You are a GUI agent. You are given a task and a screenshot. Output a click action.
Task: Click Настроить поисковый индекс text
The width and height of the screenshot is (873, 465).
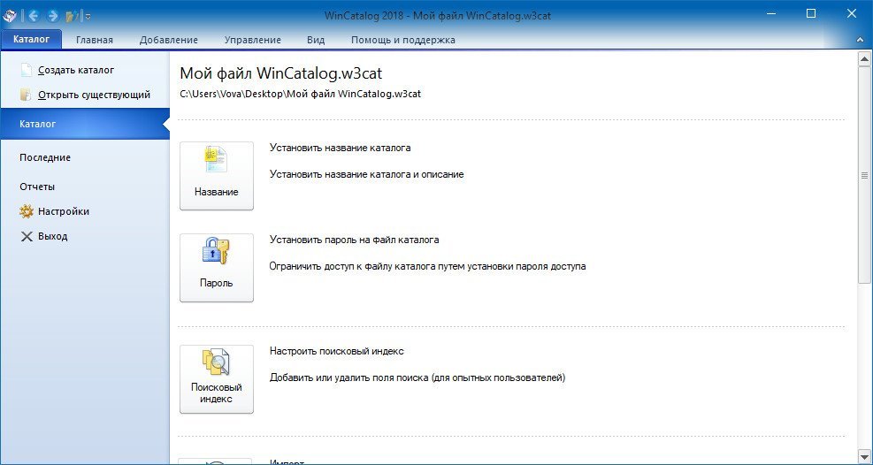[336, 351]
